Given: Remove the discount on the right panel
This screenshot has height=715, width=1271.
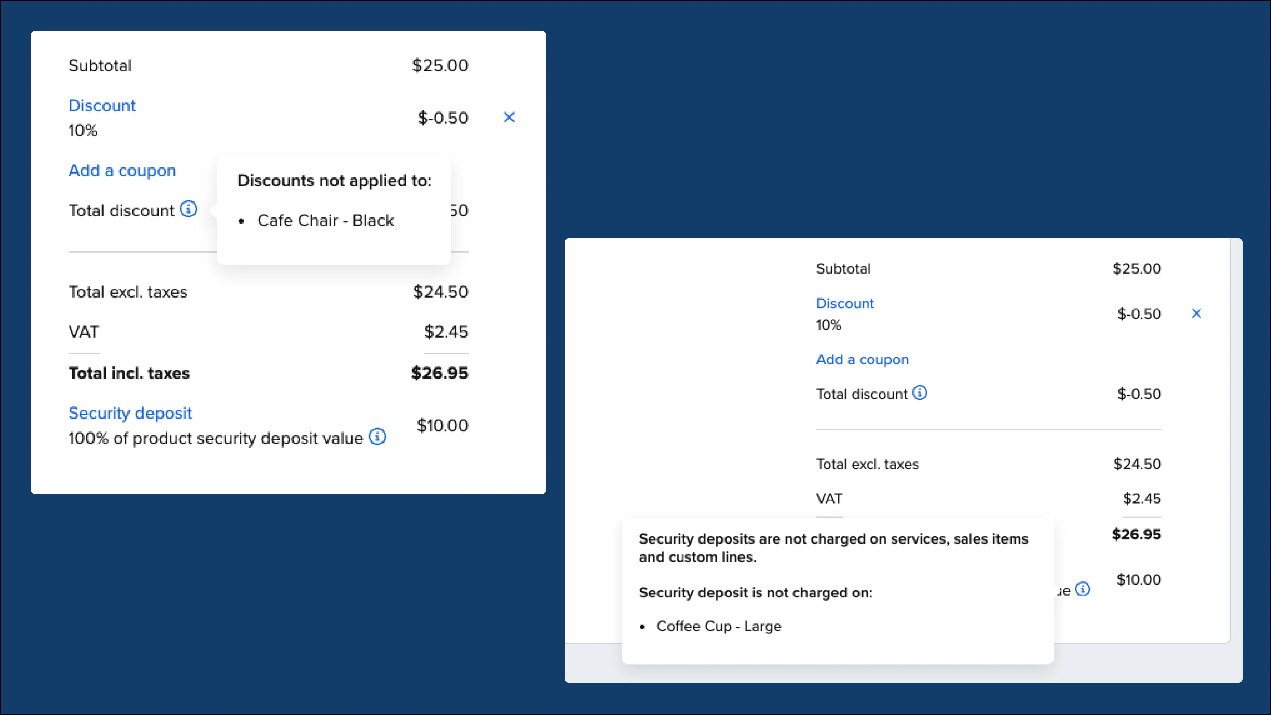Looking at the screenshot, I should click(1197, 314).
